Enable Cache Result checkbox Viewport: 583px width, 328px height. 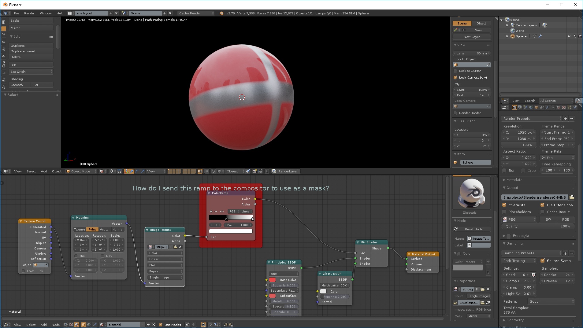click(x=543, y=212)
